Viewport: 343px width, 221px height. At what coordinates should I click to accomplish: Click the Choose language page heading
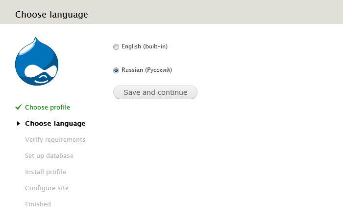tap(51, 14)
